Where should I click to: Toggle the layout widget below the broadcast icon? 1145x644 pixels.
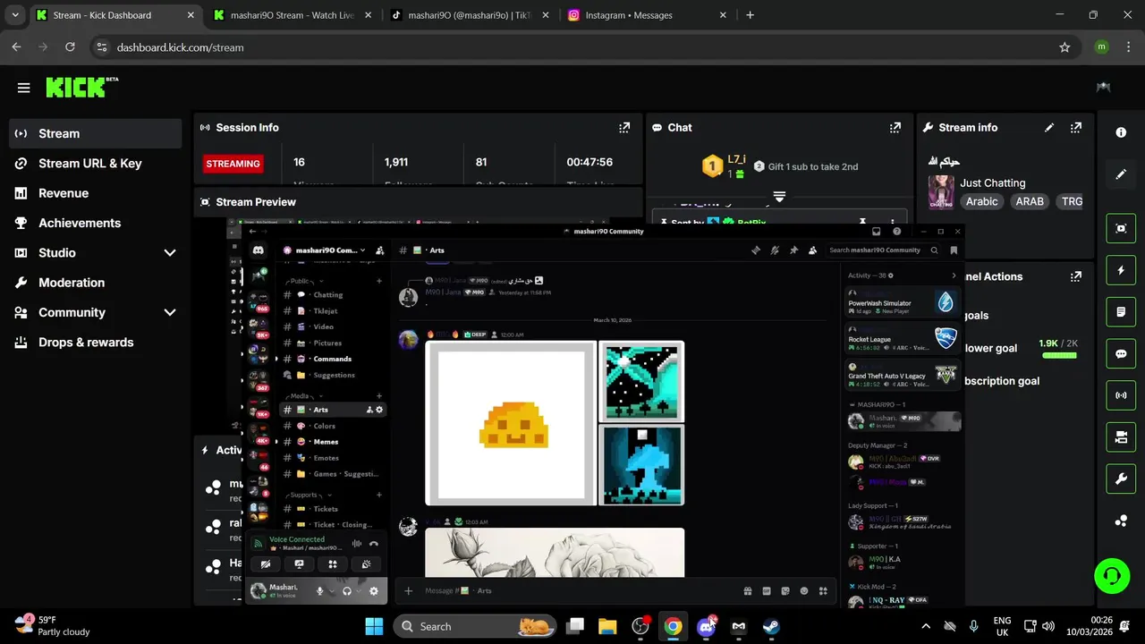(1121, 437)
